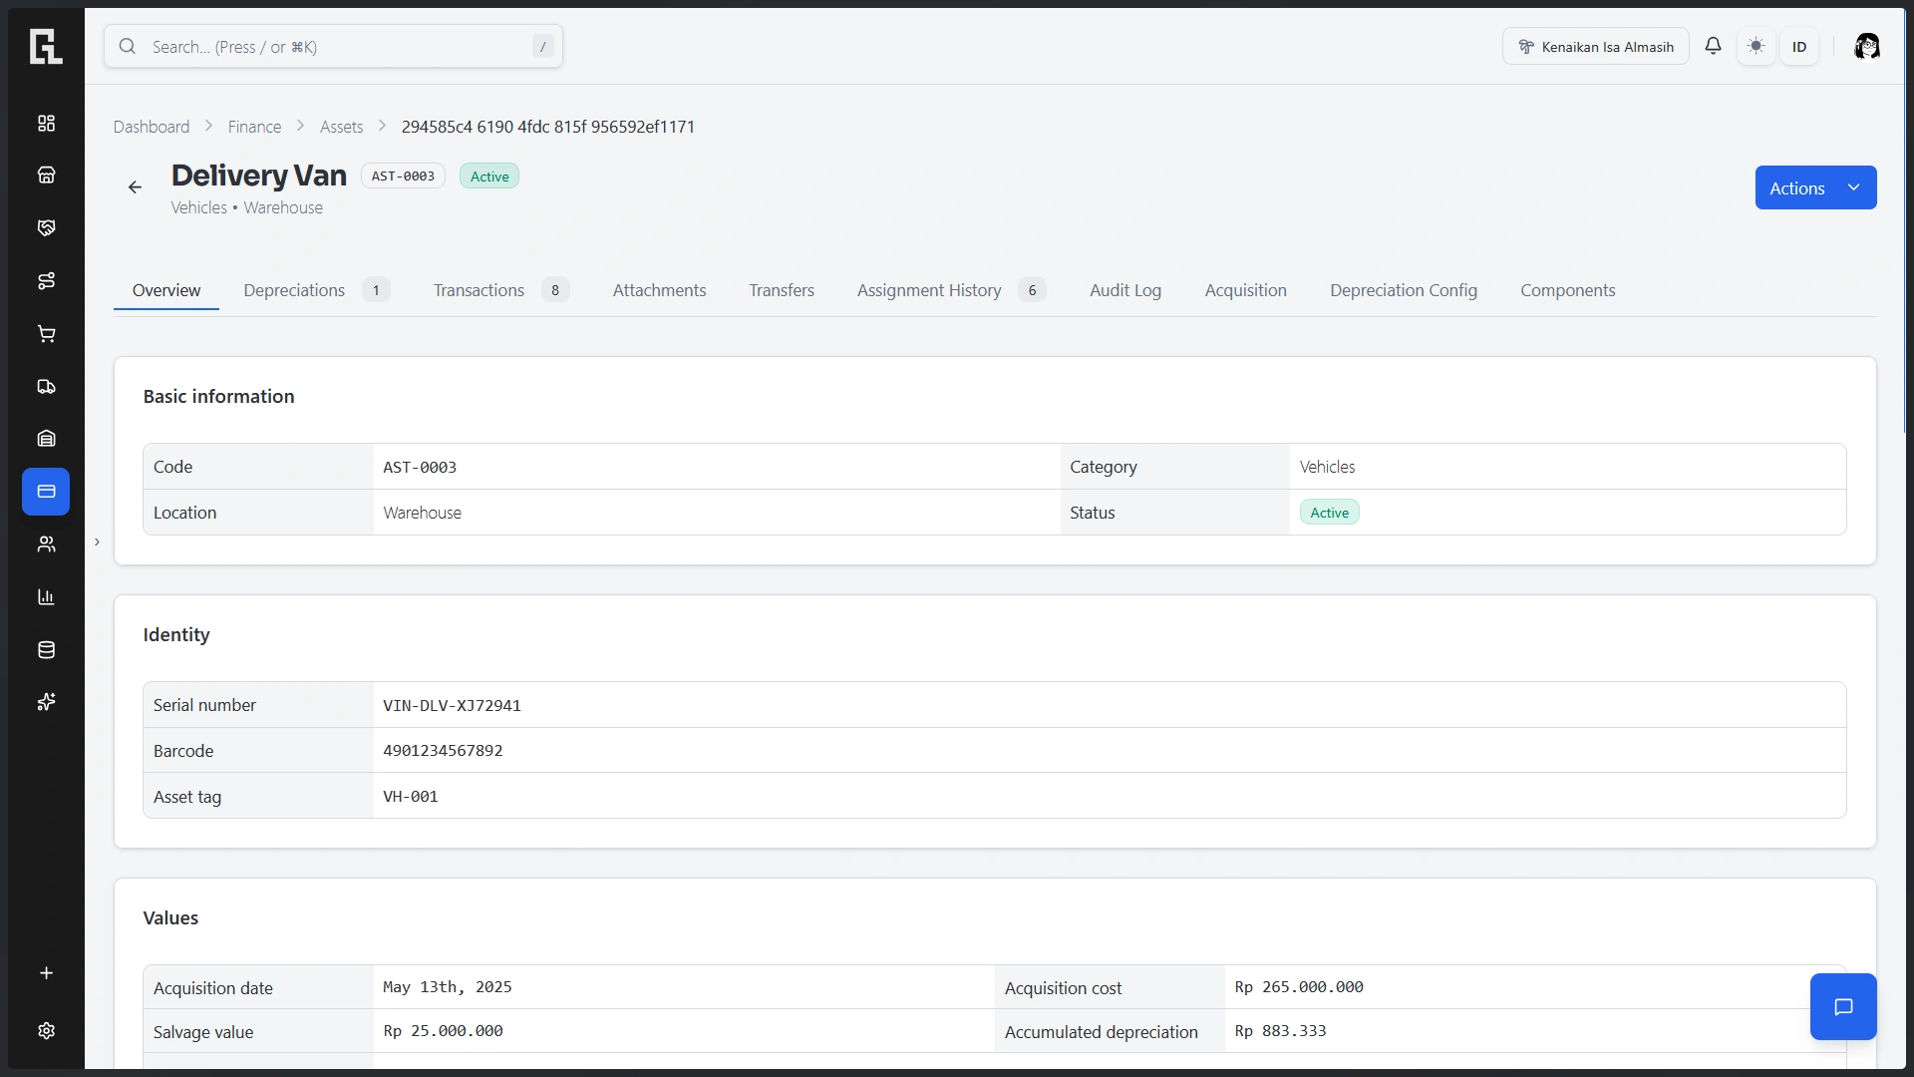The width and height of the screenshot is (1914, 1077).
Task: Click the Warehouse location value
Action: pyautogui.click(x=422, y=513)
